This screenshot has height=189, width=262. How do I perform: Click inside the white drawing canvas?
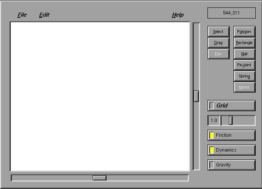tap(100, 96)
